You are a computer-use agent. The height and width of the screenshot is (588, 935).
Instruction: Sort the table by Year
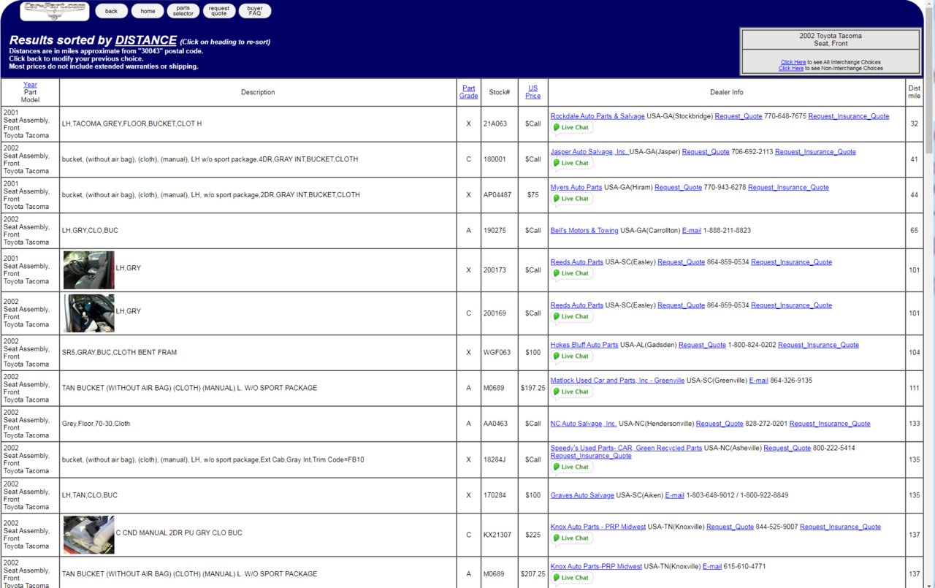[30, 85]
